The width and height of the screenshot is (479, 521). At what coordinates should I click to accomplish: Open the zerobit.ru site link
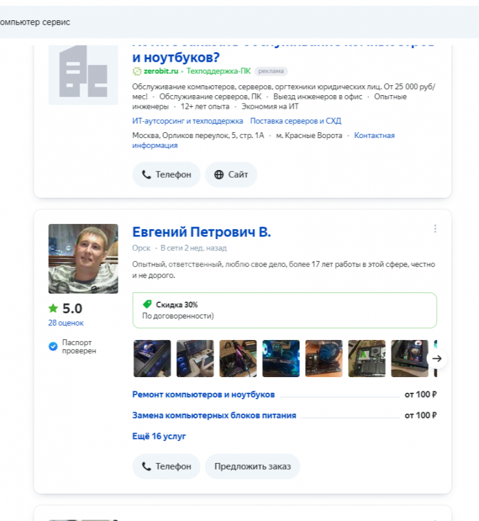point(161,71)
